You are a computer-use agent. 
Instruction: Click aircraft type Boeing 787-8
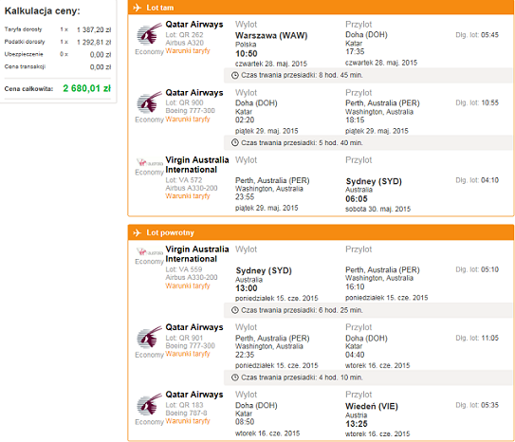coord(186,414)
